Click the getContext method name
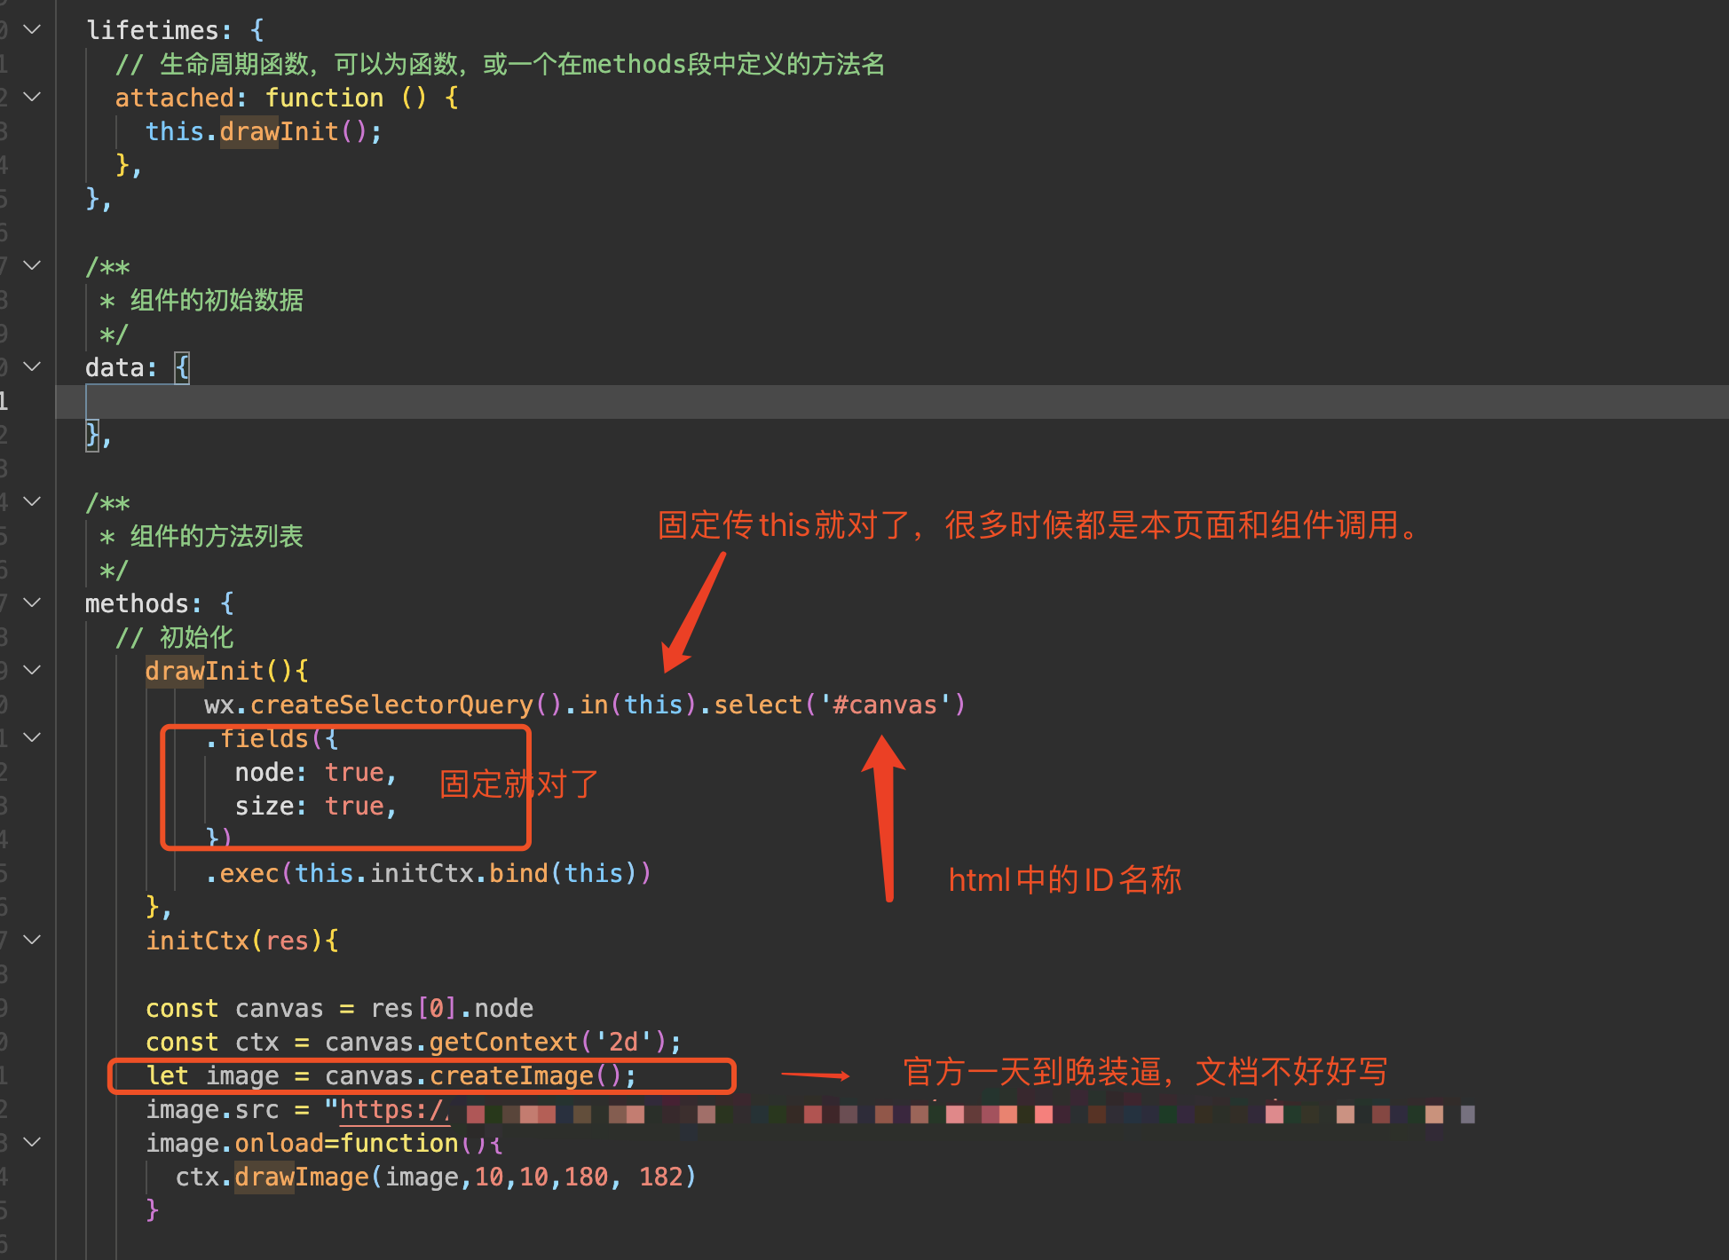Screen dimensions: 1729x1260 point(503,1042)
